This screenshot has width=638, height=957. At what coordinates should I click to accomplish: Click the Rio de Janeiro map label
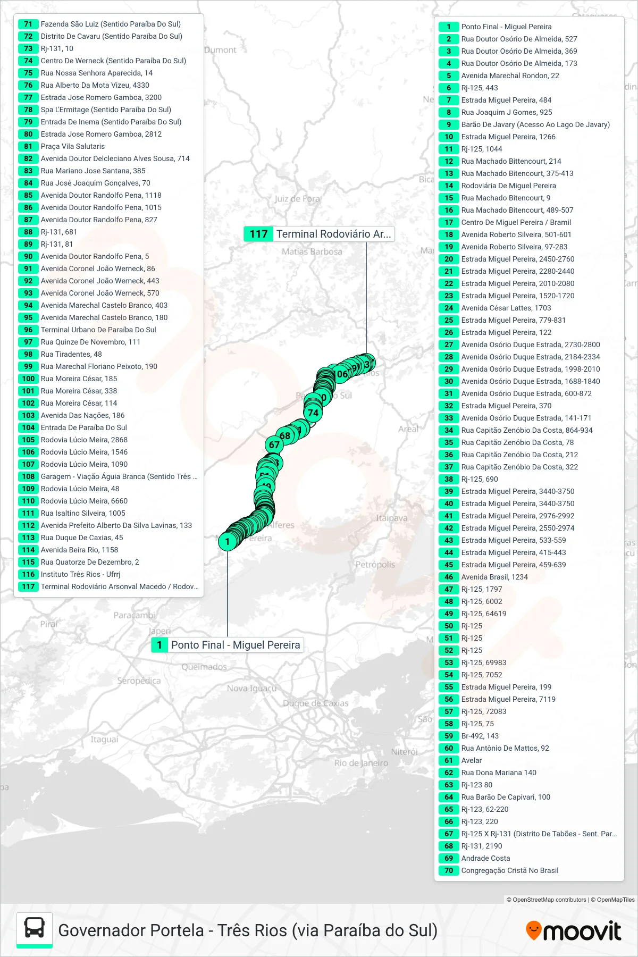(362, 763)
